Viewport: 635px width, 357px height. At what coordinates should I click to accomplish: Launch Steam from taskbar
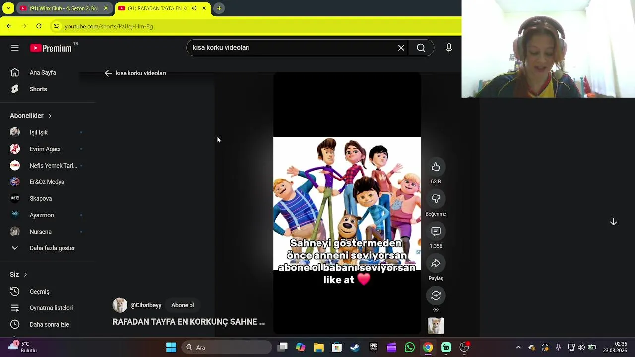355,348
